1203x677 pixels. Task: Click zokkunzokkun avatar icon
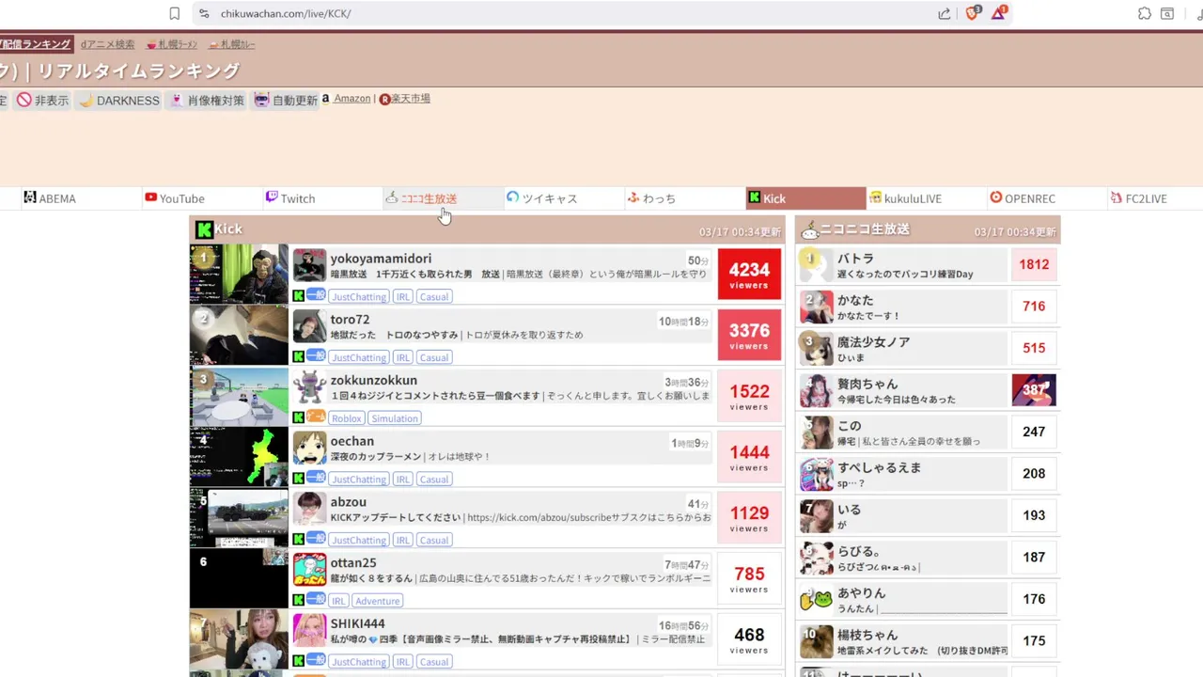309,387
